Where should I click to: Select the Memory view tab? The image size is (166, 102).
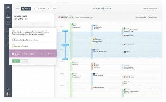tap(26, 9)
